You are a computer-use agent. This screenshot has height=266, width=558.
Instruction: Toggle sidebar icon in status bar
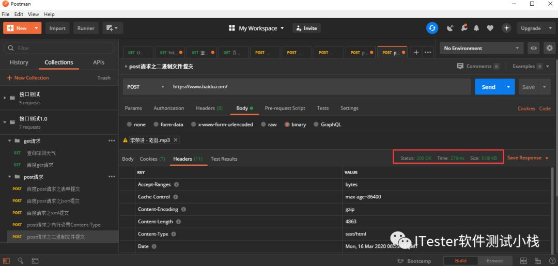[x=7, y=261]
